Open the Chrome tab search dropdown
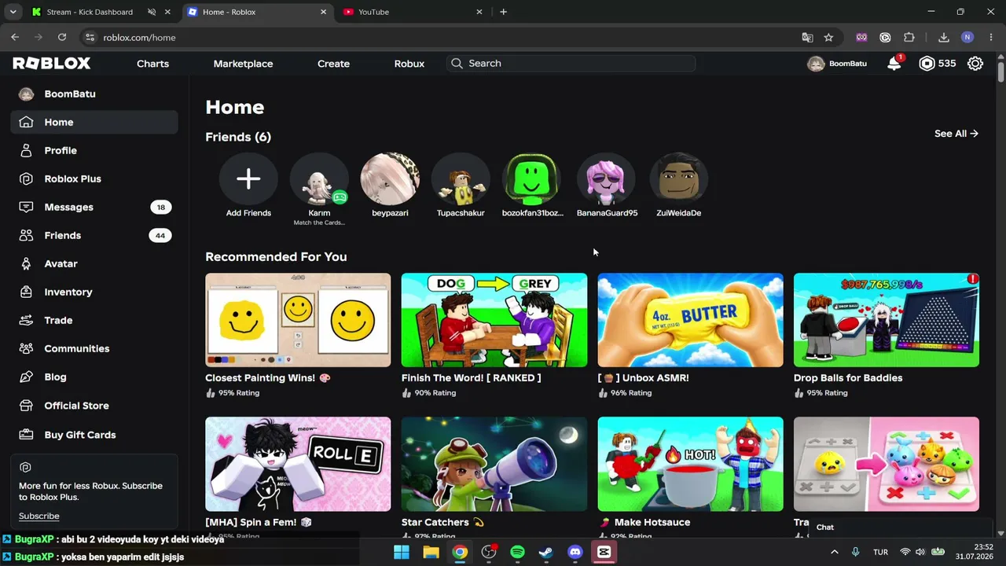This screenshot has height=566, width=1006. [13, 12]
